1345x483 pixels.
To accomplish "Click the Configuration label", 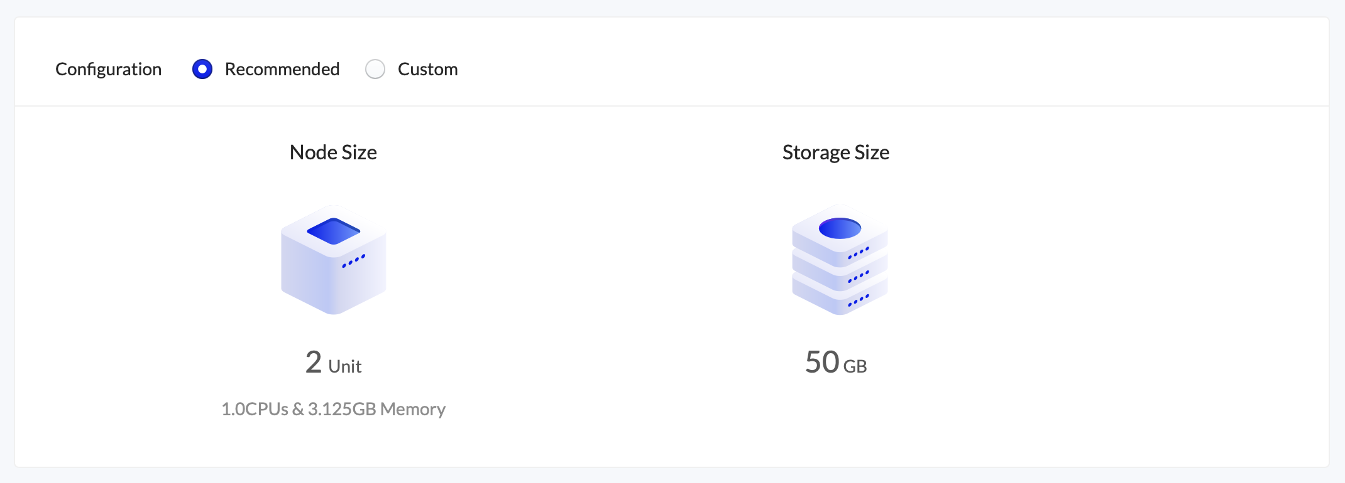I will pyautogui.click(x=108, y=69).
